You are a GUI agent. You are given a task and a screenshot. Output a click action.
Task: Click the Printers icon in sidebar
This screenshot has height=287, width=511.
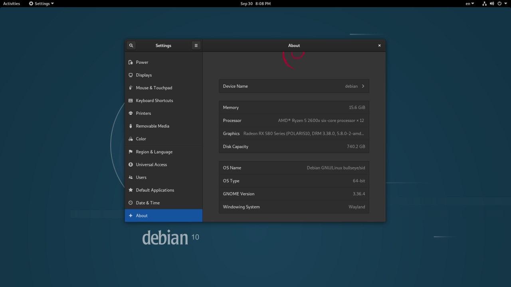tap(131, 113)
